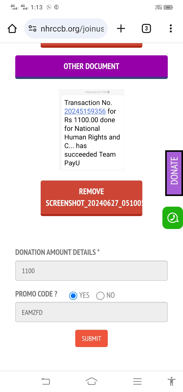The height and width of the screenshot is (392, 183).
Task: Submit the donation form
Action: [91, 338]
